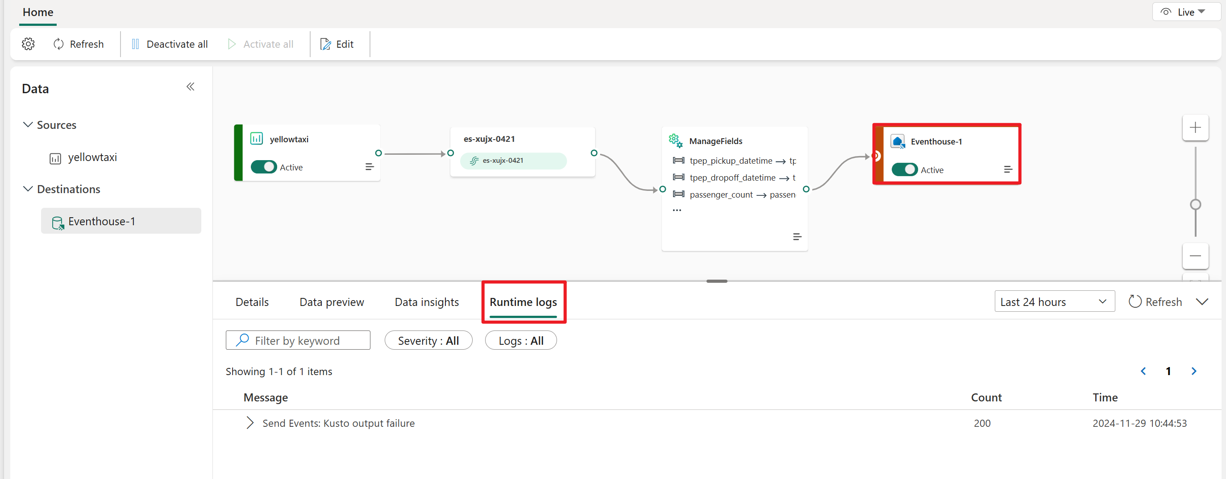This screenshot has width=1226, height=479.
Task: Open the Live mode dropdown
Action: (x=1185, y=12)
